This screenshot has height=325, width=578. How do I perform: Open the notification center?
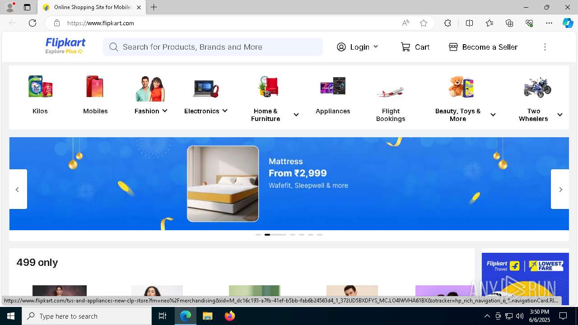click(x=563, y=316)
